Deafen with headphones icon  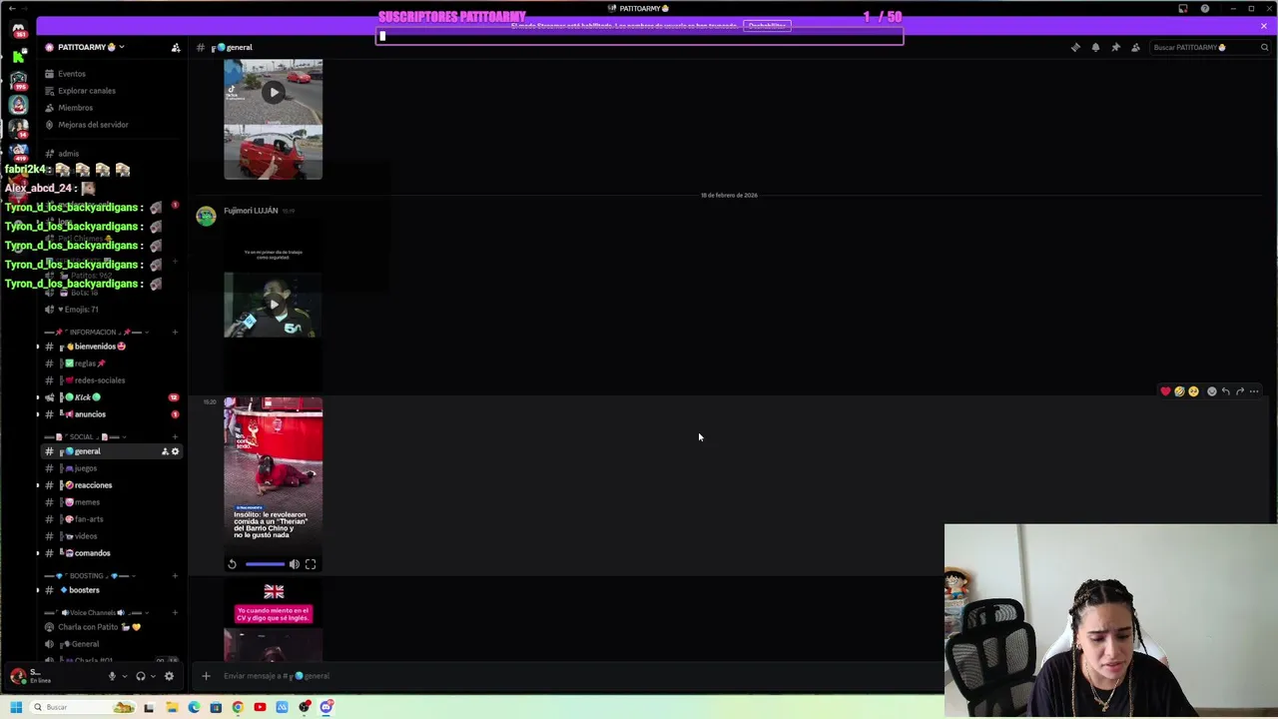(140, 676)
